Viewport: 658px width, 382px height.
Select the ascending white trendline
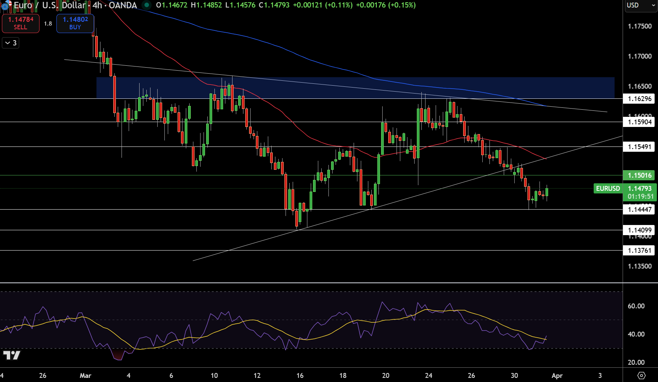(x=407, y=198)
